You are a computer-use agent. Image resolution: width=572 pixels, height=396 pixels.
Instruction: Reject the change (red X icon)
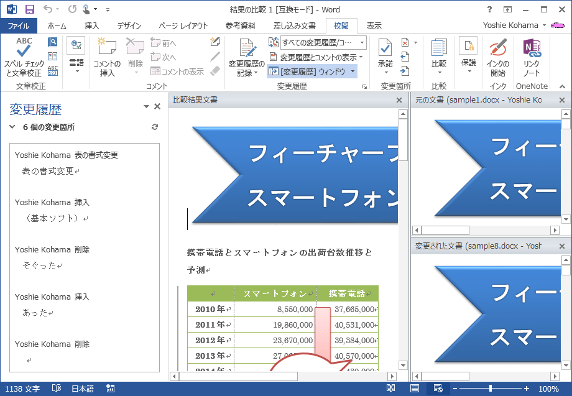405,43
